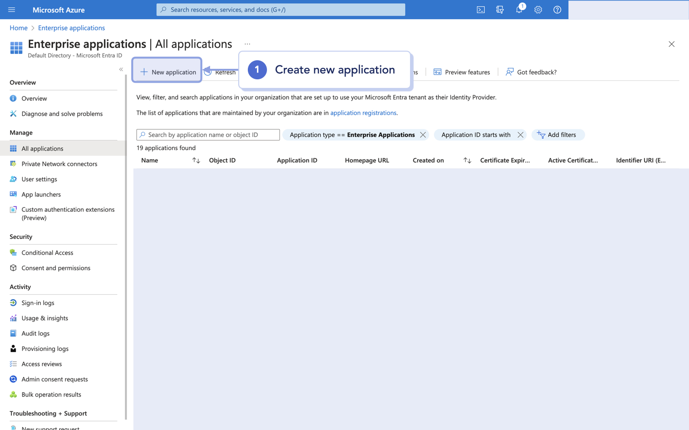Image resolution: width=689 pixels, height=430 pixels.
Task: Collapse the left navigation pane
Action: click(121, 69)
